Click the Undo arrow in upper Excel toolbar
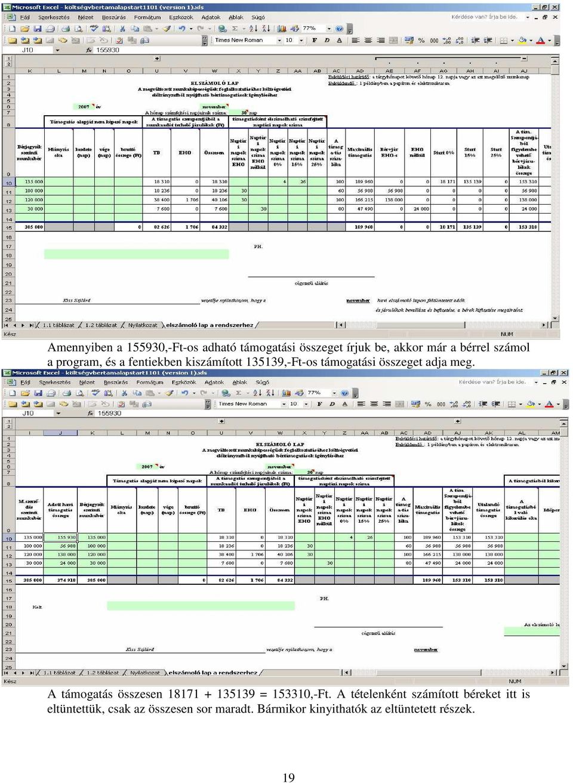The image size is (573, 783). pyautogui.click(x=181, y=28)
